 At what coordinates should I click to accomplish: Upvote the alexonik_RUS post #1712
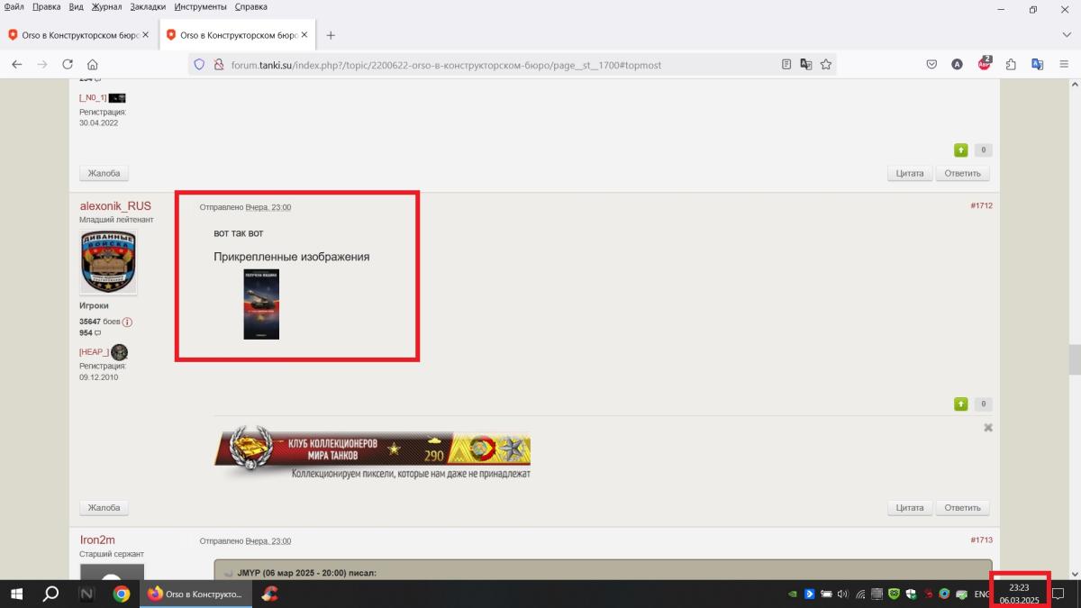[x=961, y=404]
